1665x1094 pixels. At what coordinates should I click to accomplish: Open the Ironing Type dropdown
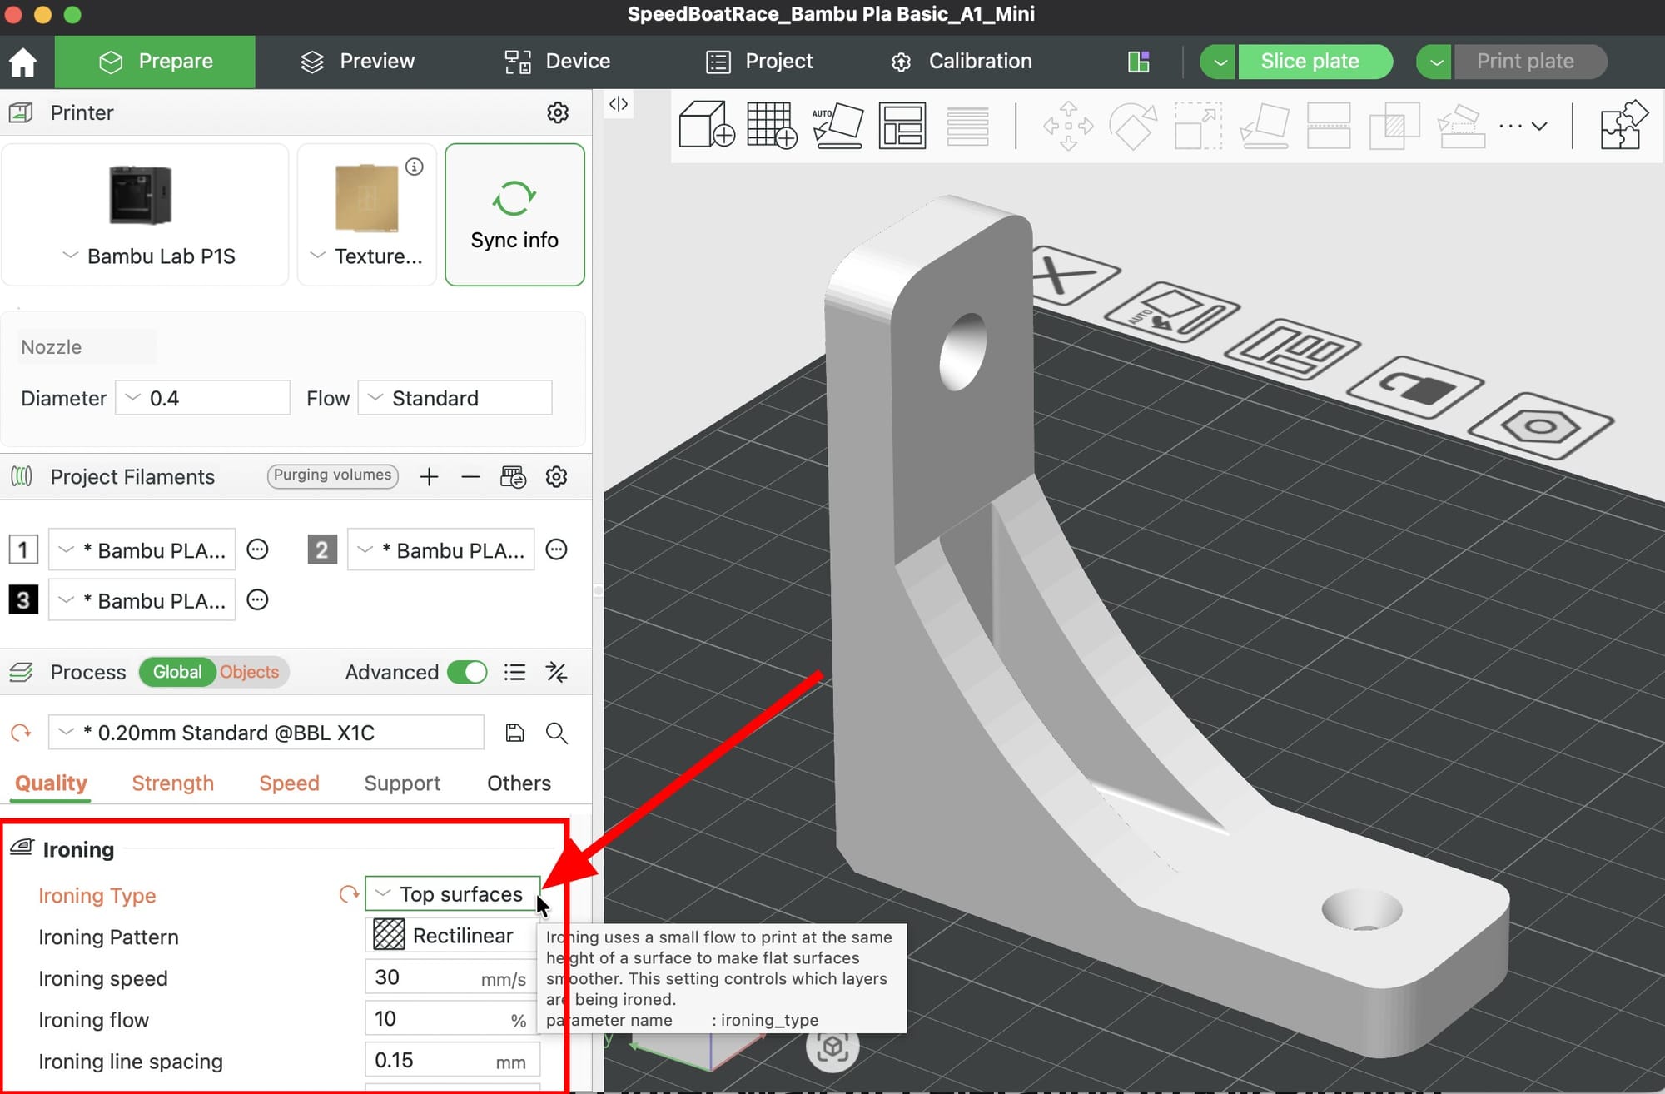click(452, 894)
